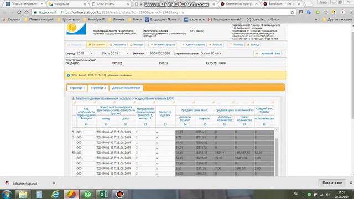Switch to the Мои отчёты browser tab
This screenshot has width=354, height=199.
(x=111, y=4)
